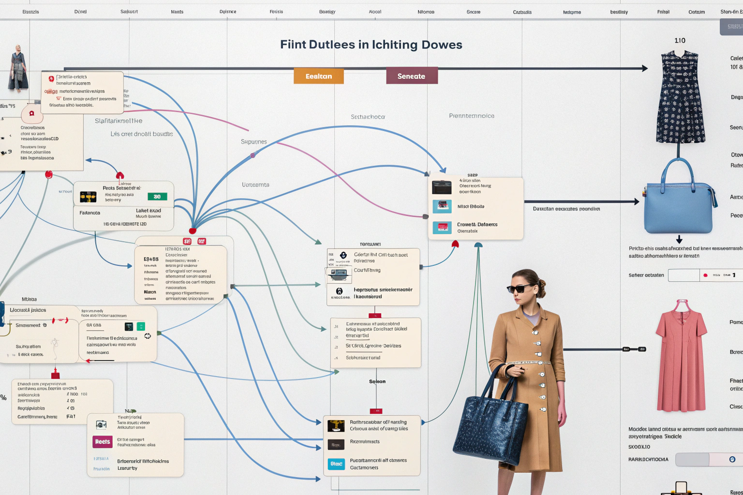This screenshot has height=495, width=743.
Task: Click the icon beside Crometa Datanercs
Action: tap(442, 227)
